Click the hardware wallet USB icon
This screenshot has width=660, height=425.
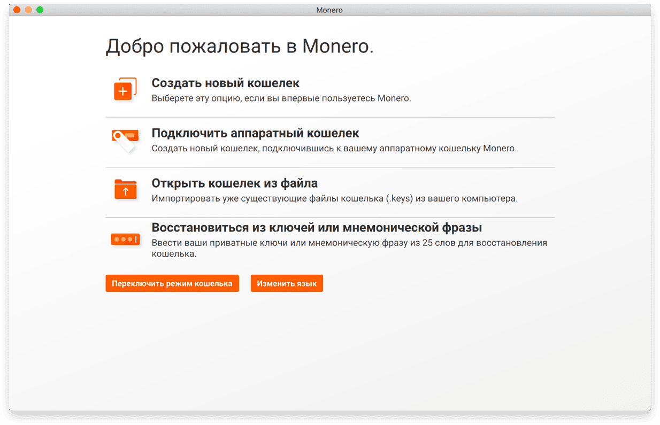[125, 140]
